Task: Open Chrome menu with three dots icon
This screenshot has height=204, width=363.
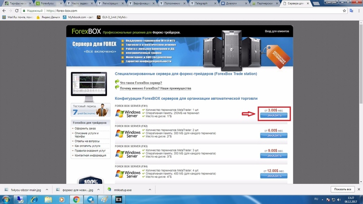Action: coord(359,11)
